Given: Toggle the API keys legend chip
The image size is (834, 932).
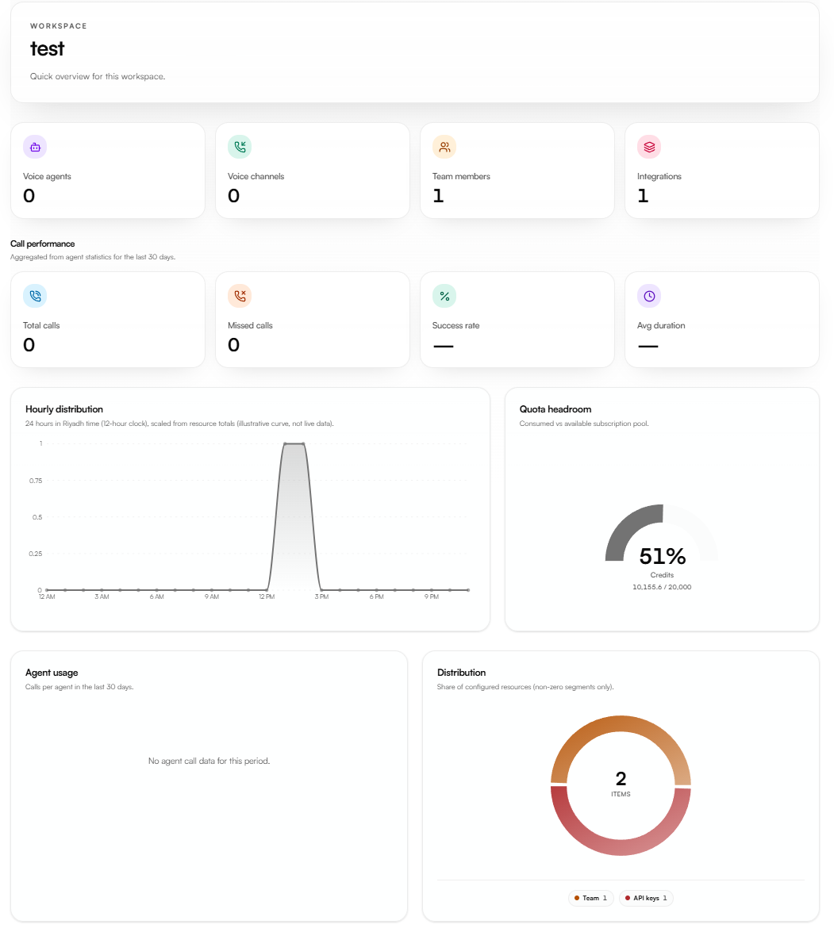Looking at the screenshot, I should coord(646,898).
